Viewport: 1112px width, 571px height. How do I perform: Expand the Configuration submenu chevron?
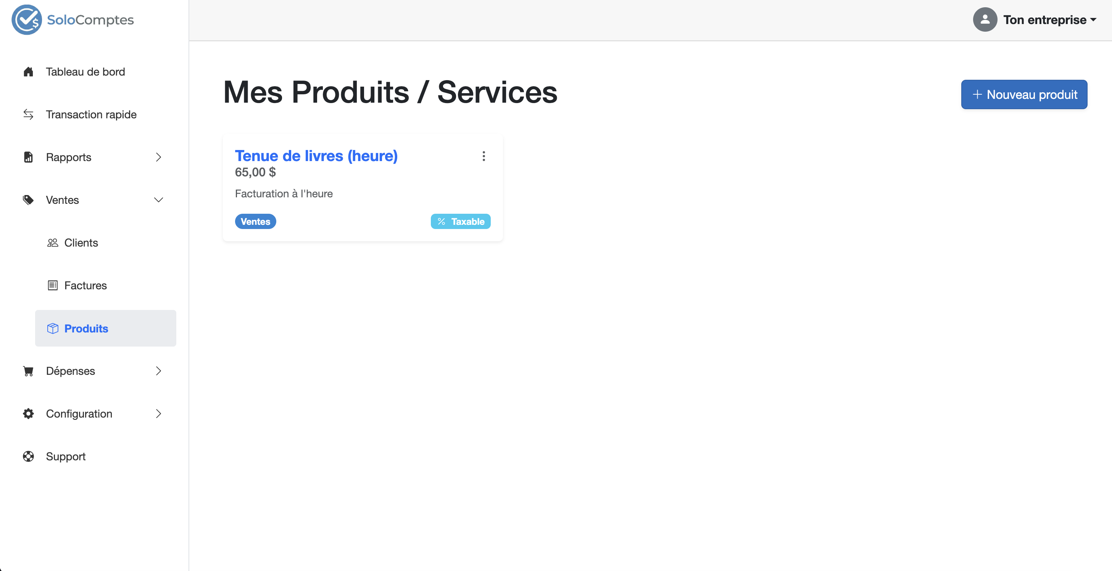tap(158, 414)
